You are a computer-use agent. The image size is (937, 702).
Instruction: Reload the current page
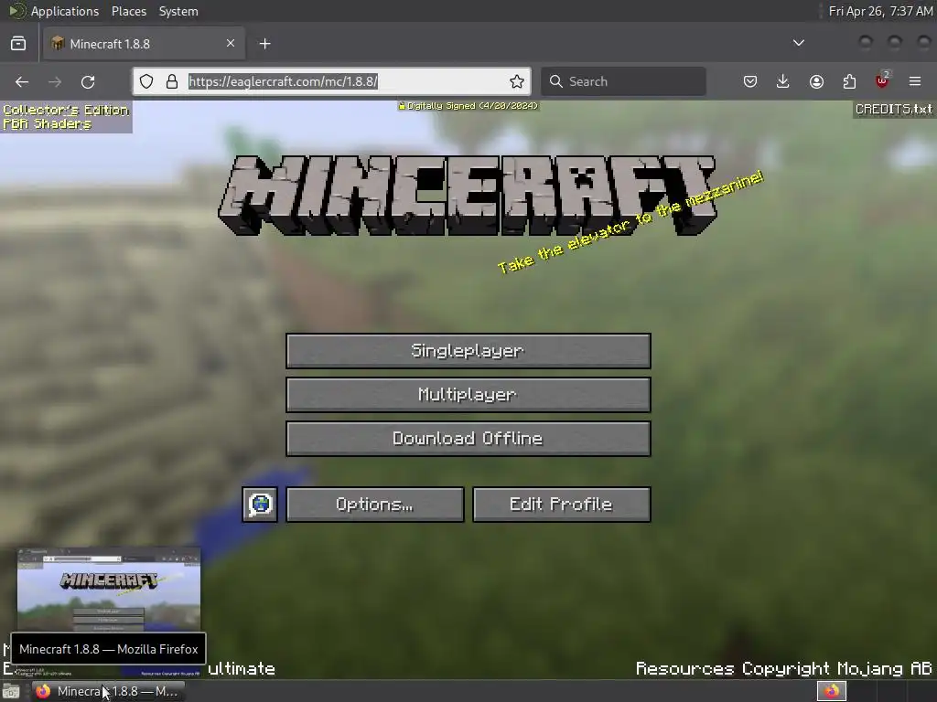click(88, 81)
